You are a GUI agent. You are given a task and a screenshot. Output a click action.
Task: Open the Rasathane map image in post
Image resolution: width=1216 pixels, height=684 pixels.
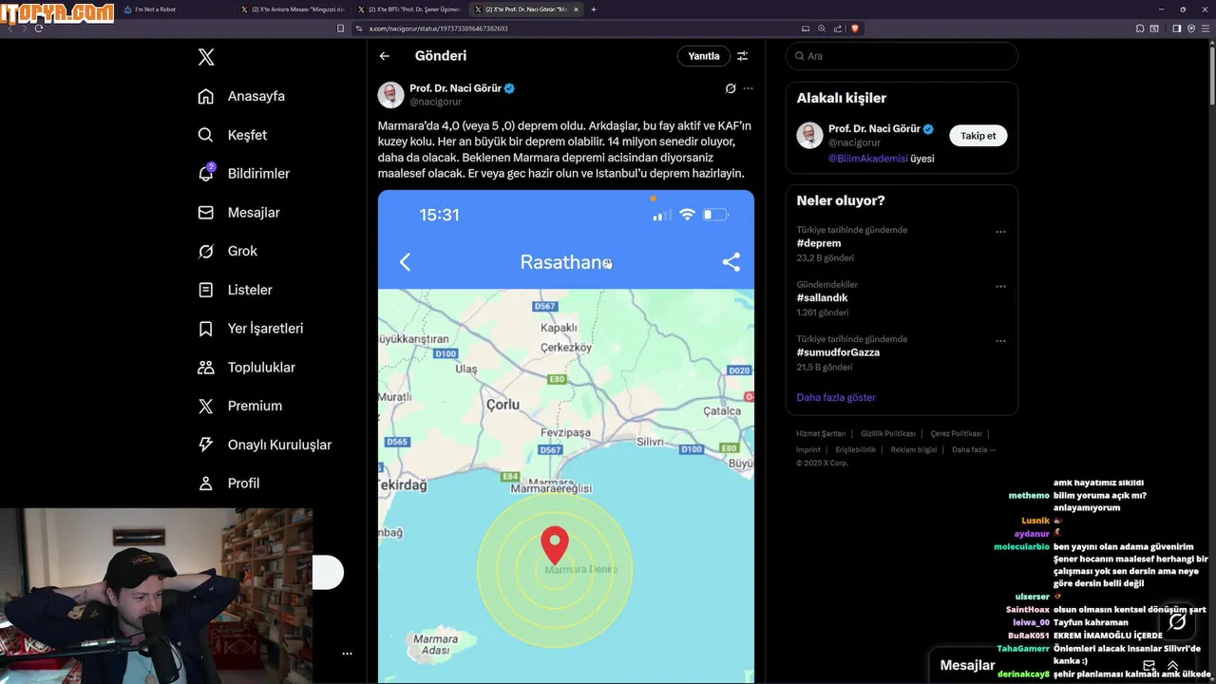[566, 436]
